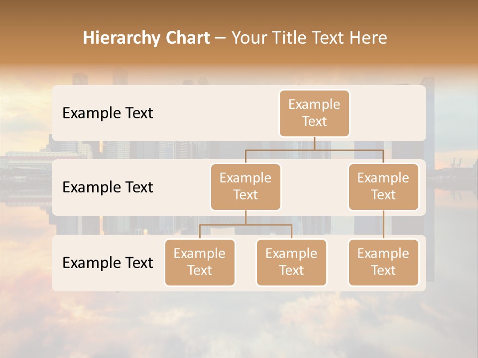This screenshot has width=478, height=358.
Task: Click the third row's Example Text label
Action: [108, 263]
